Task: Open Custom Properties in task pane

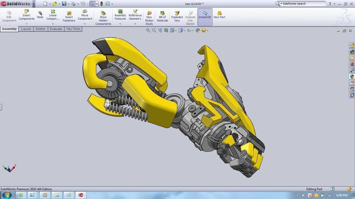Action: [x=352, y=83]
